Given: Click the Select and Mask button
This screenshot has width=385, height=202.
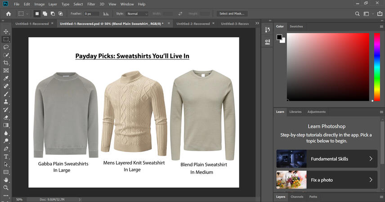Looking at the screenshot, I should pos(232,14).
